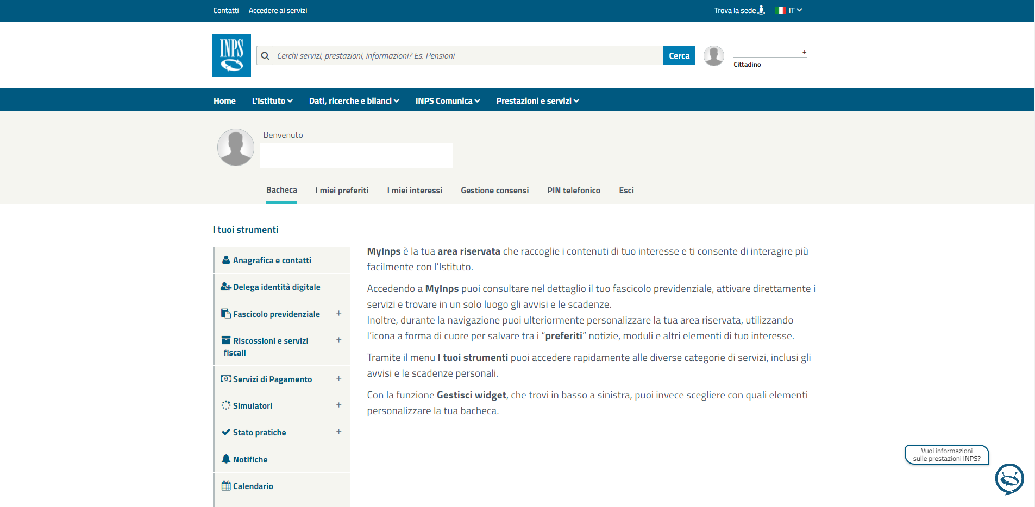Viewport: 1035px width, 507px height.
Task: Switch to I miei preferiti tab
Action: tap(342, 191)
